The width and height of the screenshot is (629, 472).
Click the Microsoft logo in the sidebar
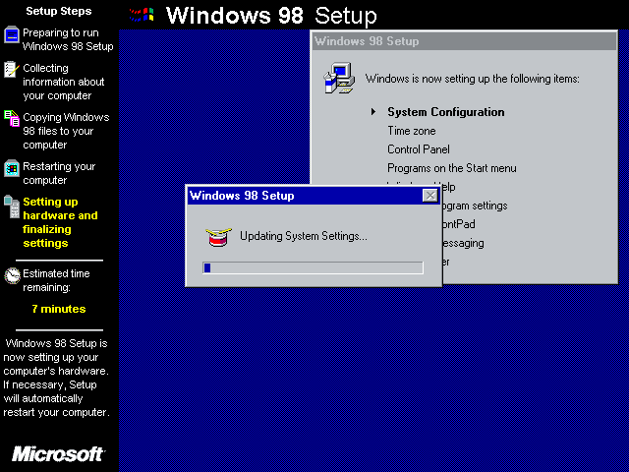58,454
